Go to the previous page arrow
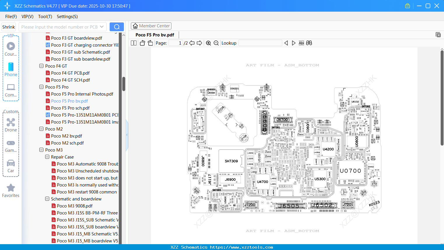 point(192,43)
